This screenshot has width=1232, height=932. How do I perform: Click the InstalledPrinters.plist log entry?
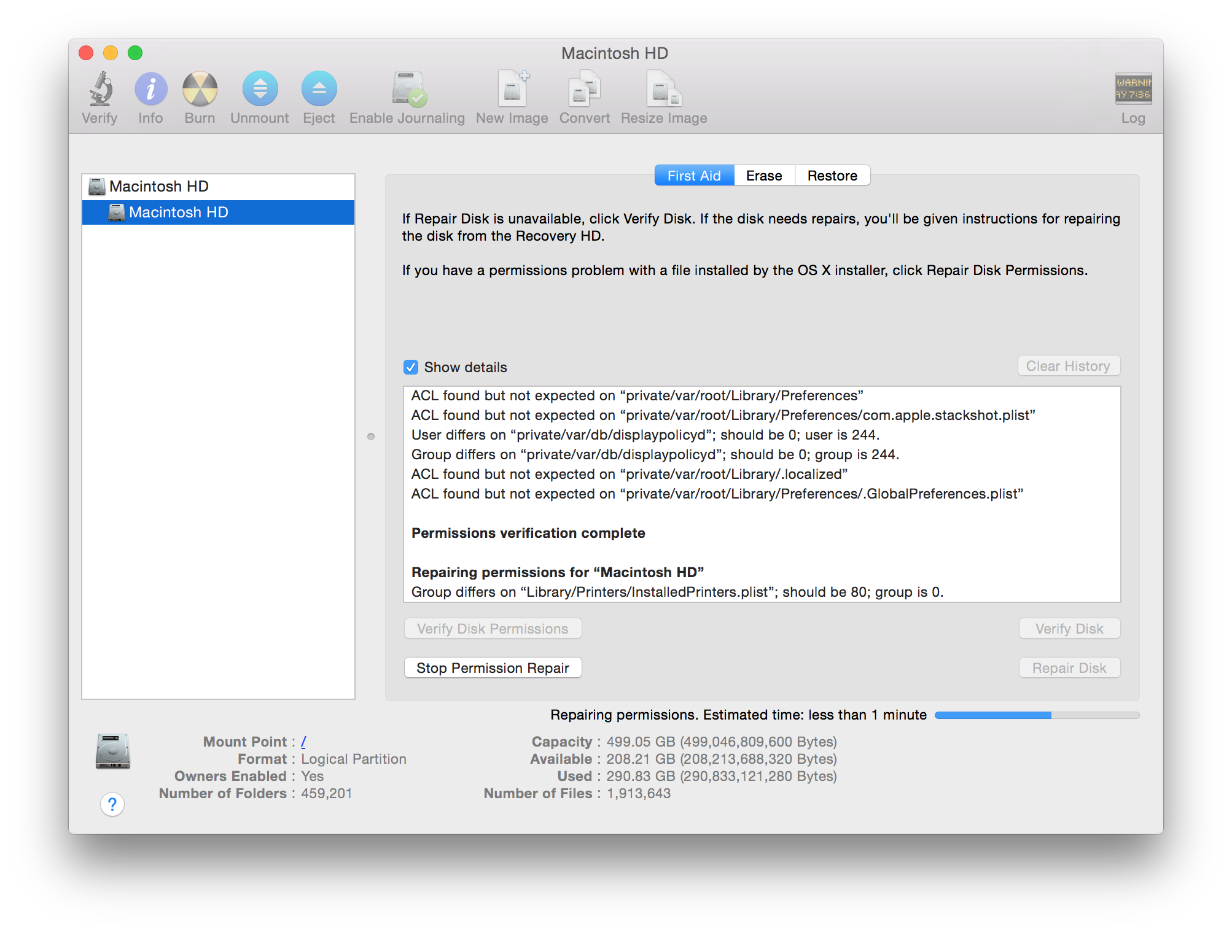tap(677, 592)
